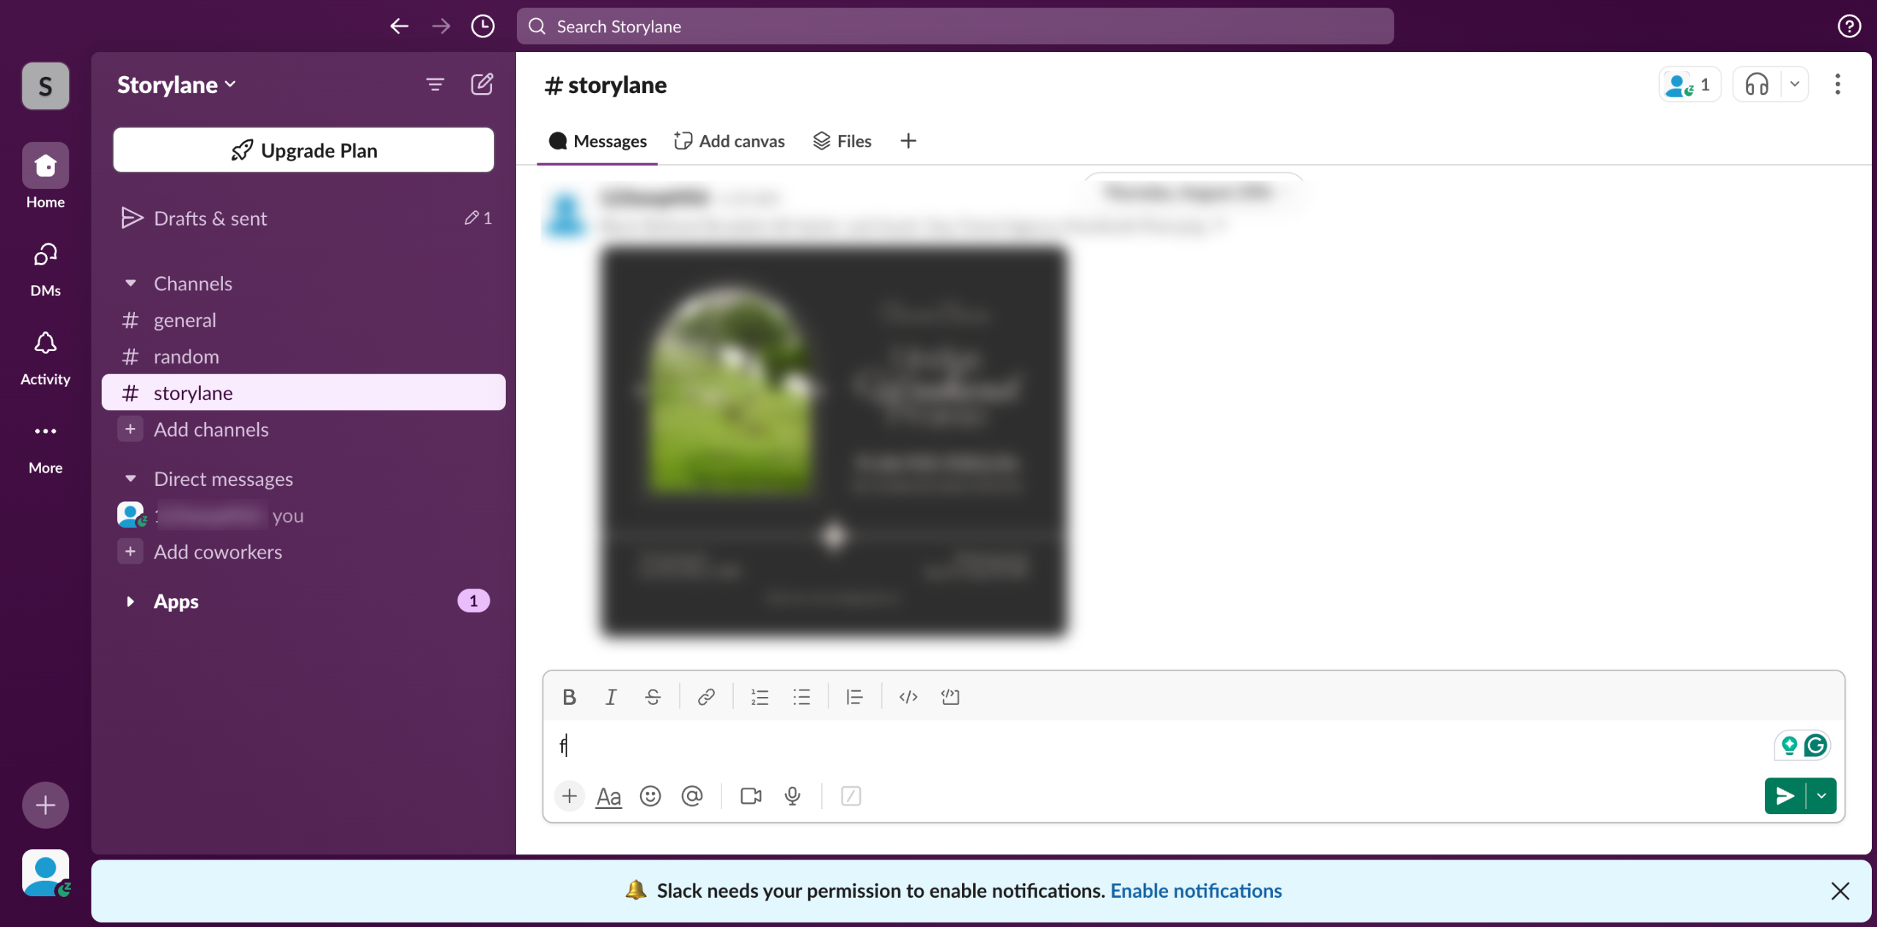Toggle bold formatting in composer

tap(569, 697)
